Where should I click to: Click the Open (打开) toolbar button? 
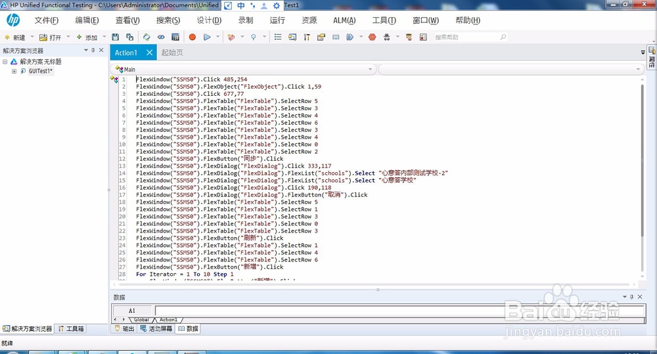click(51, 37)
